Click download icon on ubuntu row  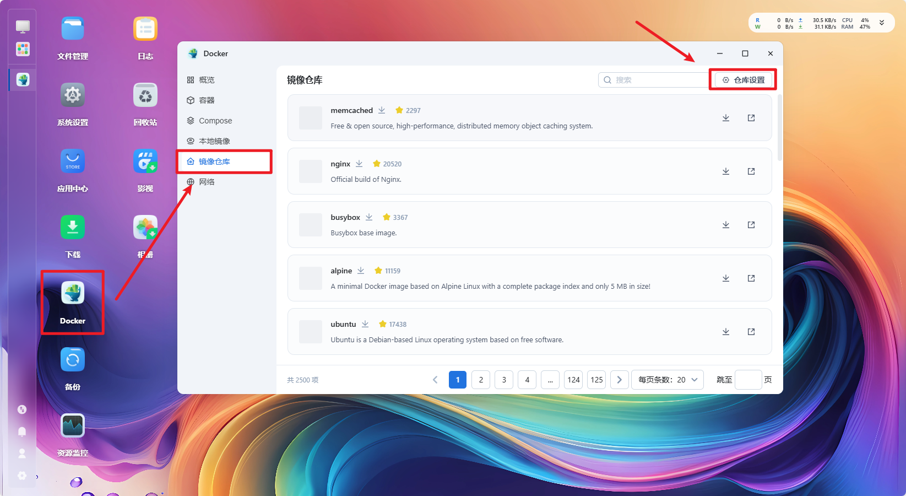[x=726, y=332]
